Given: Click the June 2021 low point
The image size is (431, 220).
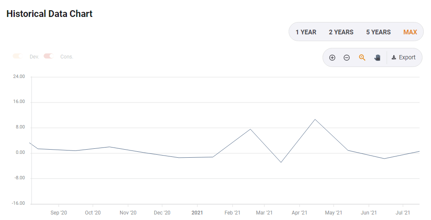Looking at the screenshot, I should point(384,159).
